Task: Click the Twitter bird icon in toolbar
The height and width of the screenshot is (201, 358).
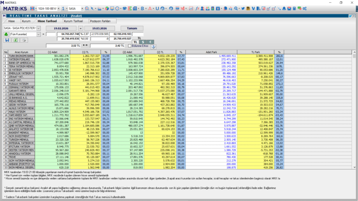Action: [x=243, y=8]
